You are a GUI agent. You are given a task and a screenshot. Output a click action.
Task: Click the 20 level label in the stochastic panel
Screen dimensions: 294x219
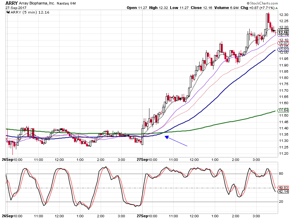click(281, 202)
